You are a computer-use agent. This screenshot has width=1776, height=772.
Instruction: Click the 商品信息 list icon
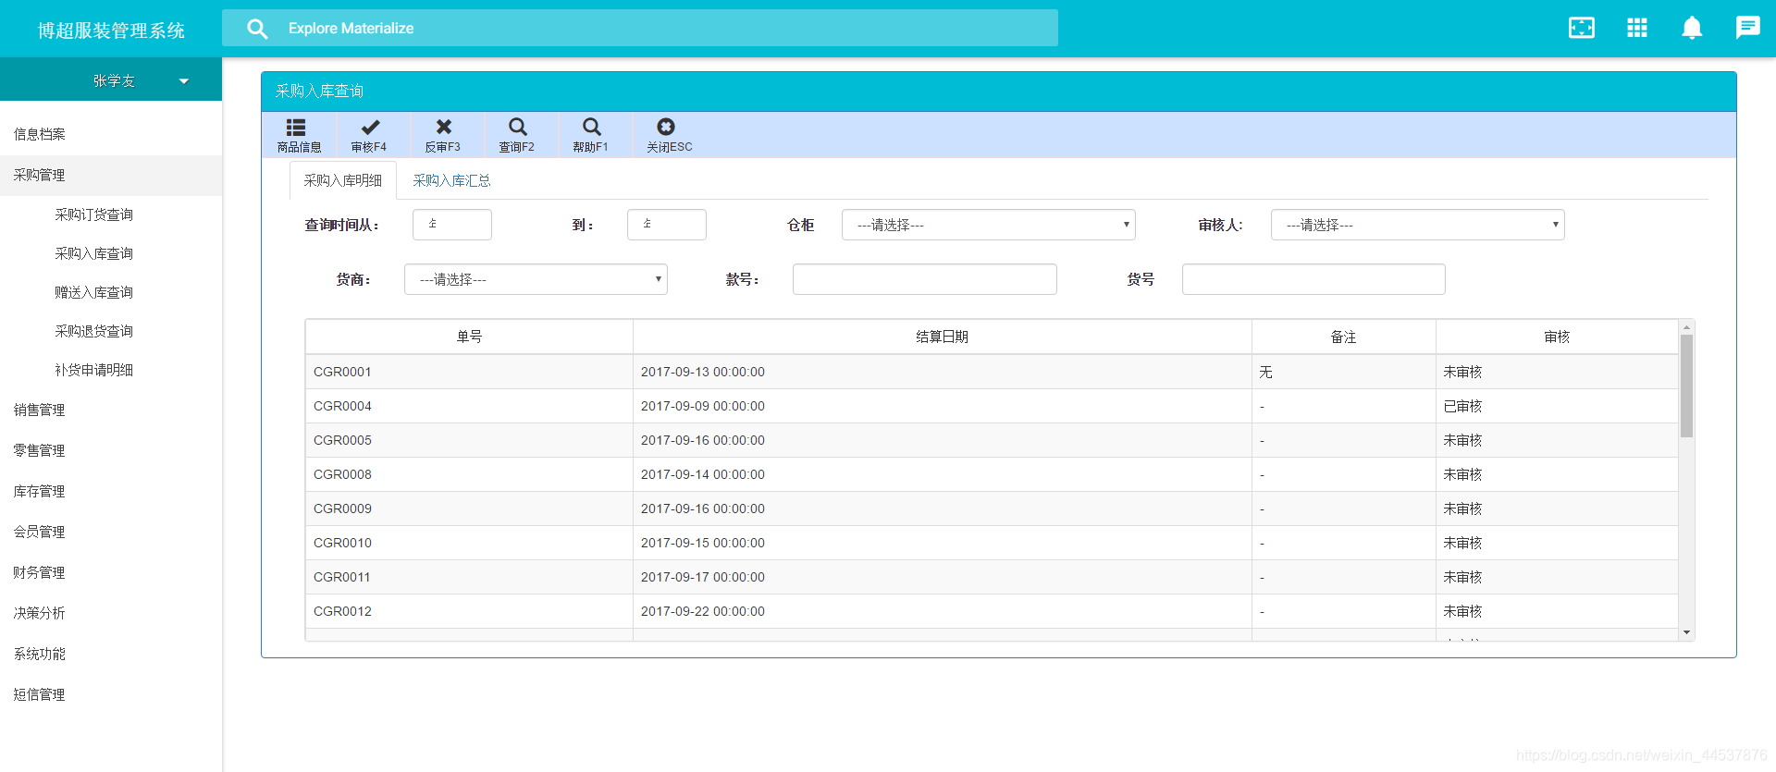click(x=296, y=127)
